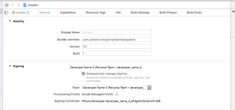Click the Xcode Managed Profile text
The width and height of the screenshot is (235, 110).
[98, 94]
